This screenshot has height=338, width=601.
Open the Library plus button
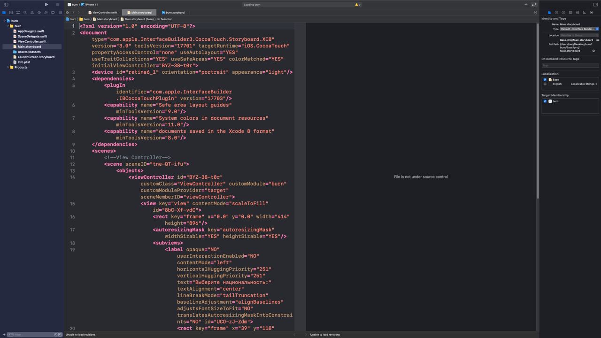pos(526,4)
